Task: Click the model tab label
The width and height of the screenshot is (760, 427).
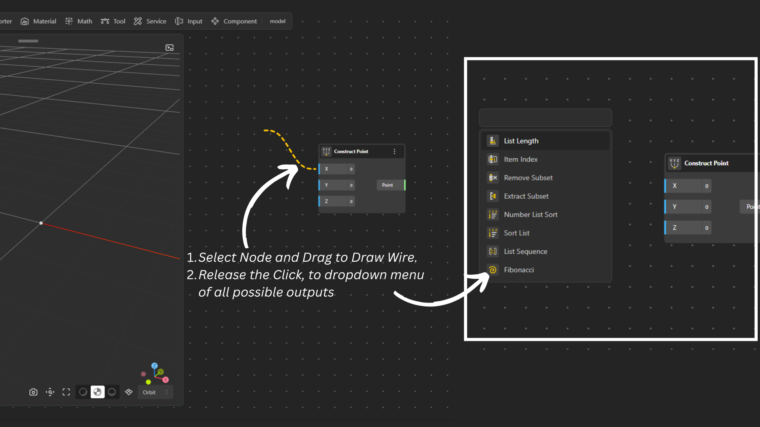Action: (277, 21)
